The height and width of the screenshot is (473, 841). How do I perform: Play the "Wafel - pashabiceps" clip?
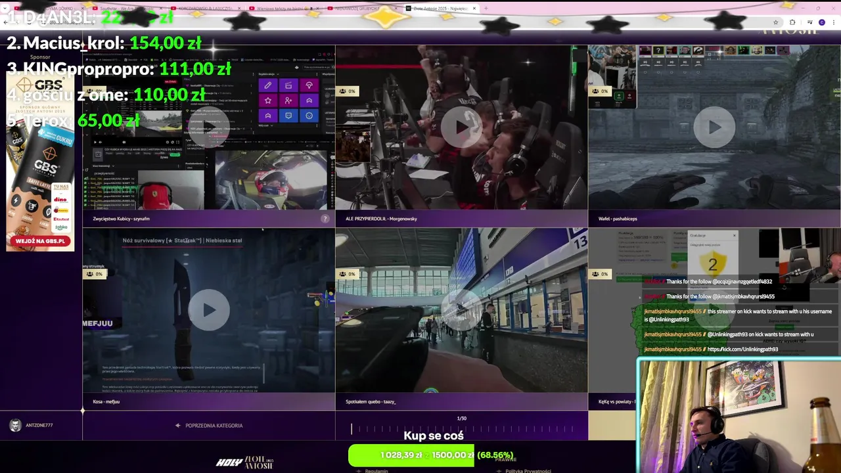[x=714, y=127]
